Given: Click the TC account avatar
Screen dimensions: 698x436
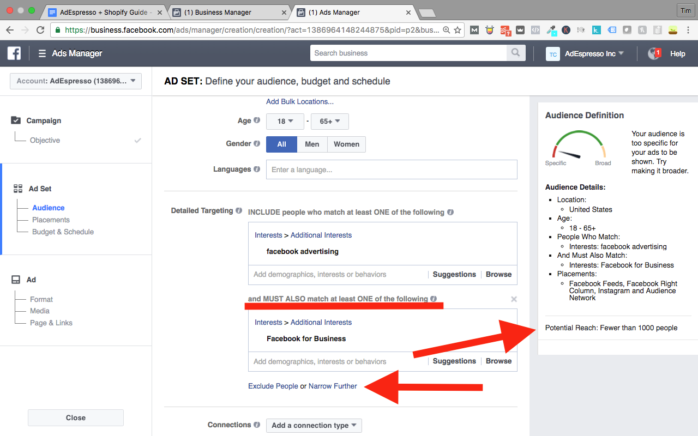Looking at the screenshot, I should click(553, 53).
